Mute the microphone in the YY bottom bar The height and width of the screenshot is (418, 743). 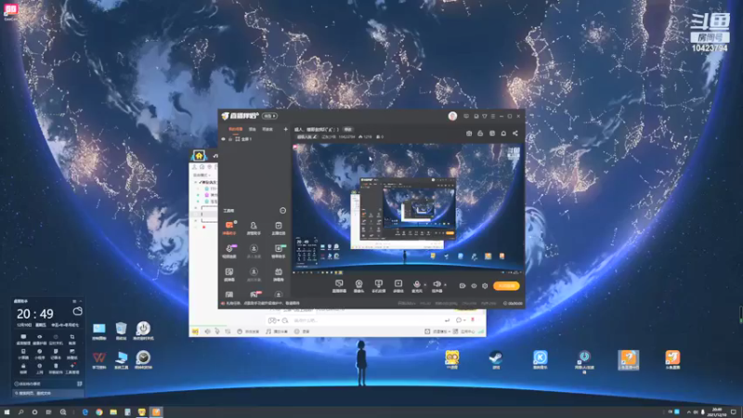[217, 332]
